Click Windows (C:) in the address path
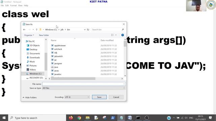The image size is (216, 121). [x=51, y=30]
